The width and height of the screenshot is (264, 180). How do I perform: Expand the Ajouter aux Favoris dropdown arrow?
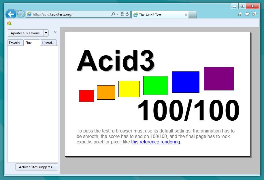pos(46,33)
